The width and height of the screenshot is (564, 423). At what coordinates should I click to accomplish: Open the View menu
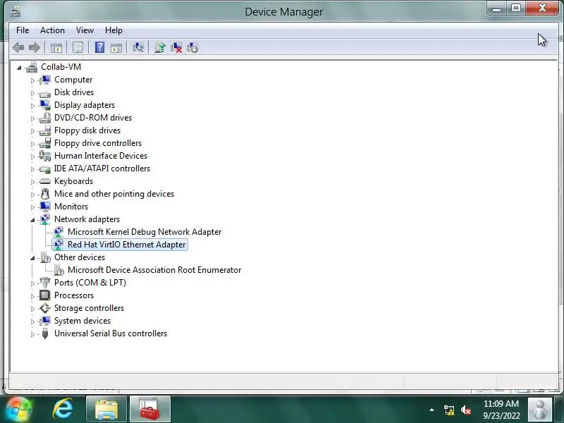coord(85,30)
